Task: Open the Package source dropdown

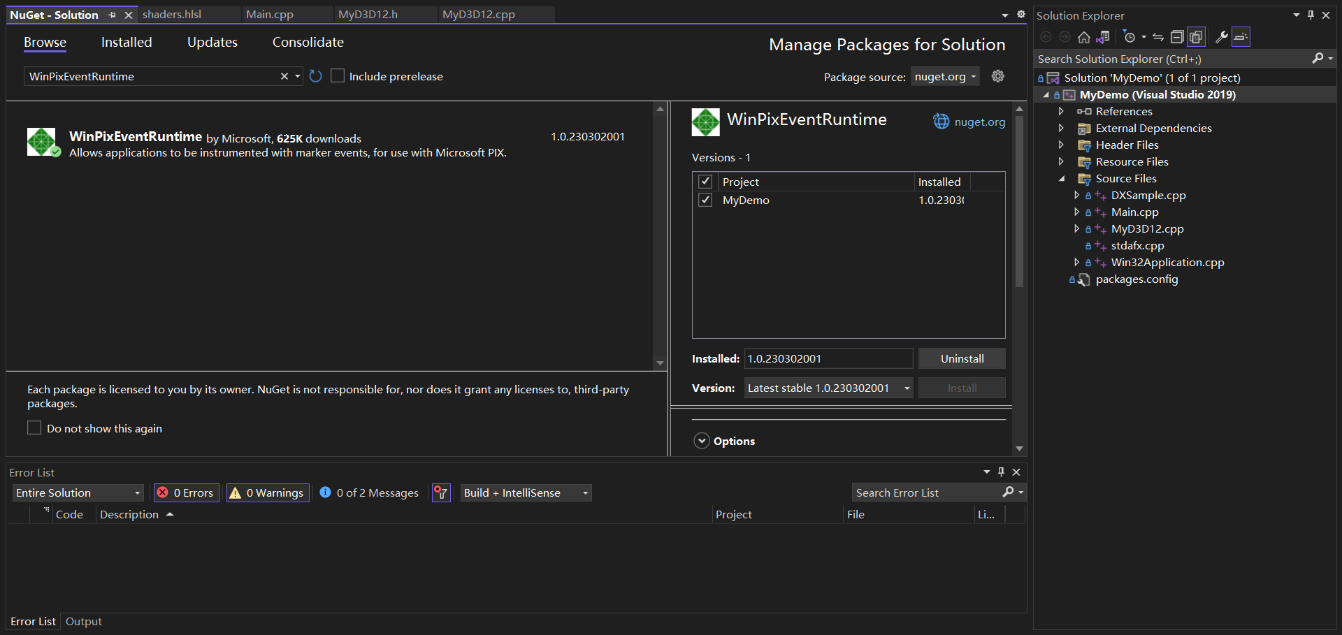Action: pyautogui.click(x=945, y=77)
